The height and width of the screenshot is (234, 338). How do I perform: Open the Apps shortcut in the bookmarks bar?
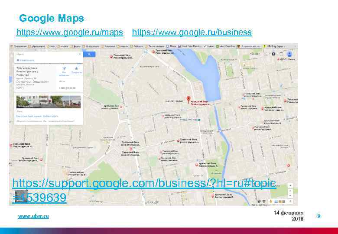click(19, 46)
